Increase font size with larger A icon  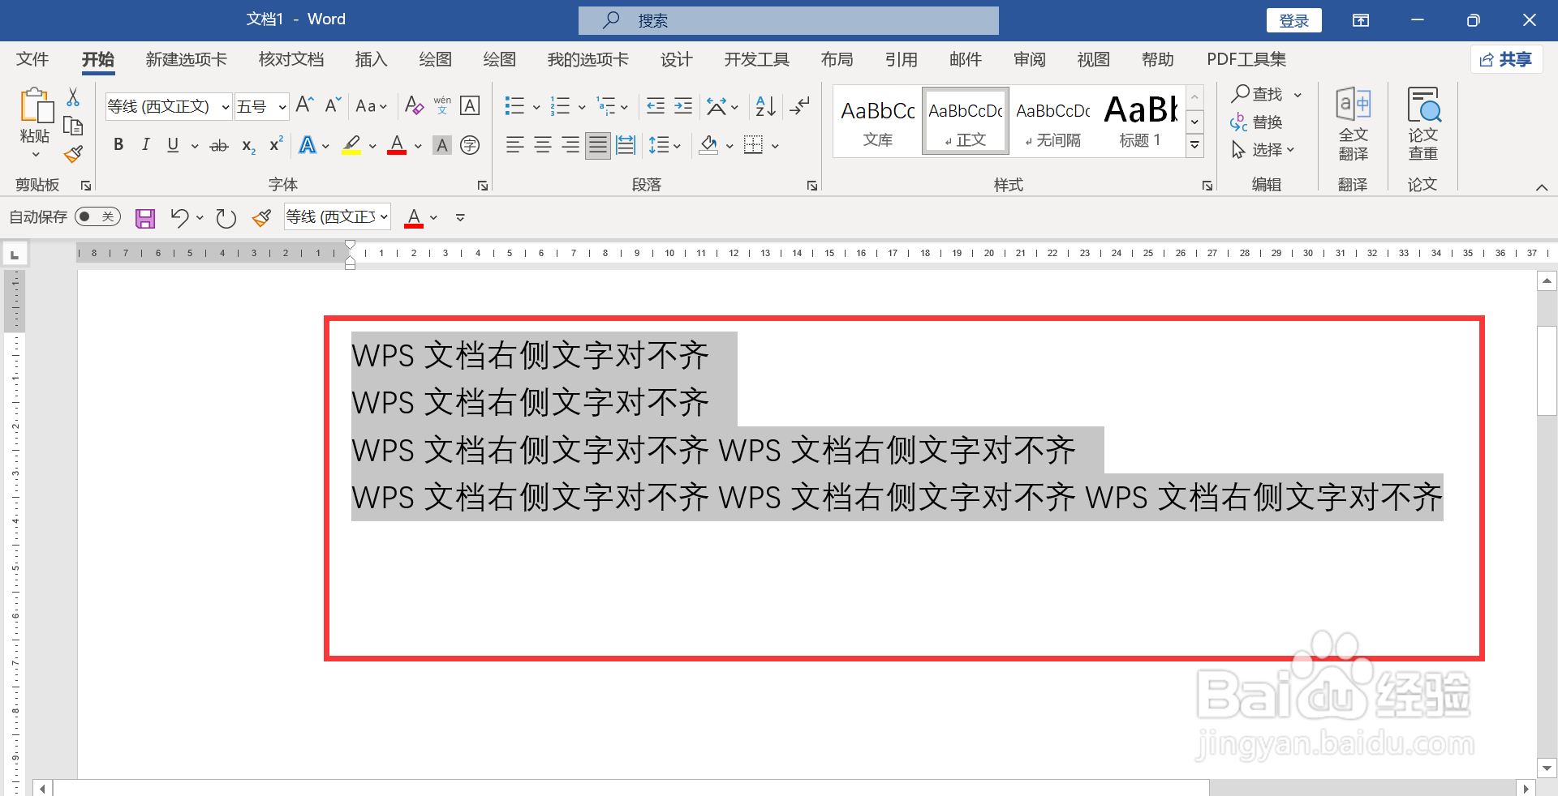(x=304, y=105)
